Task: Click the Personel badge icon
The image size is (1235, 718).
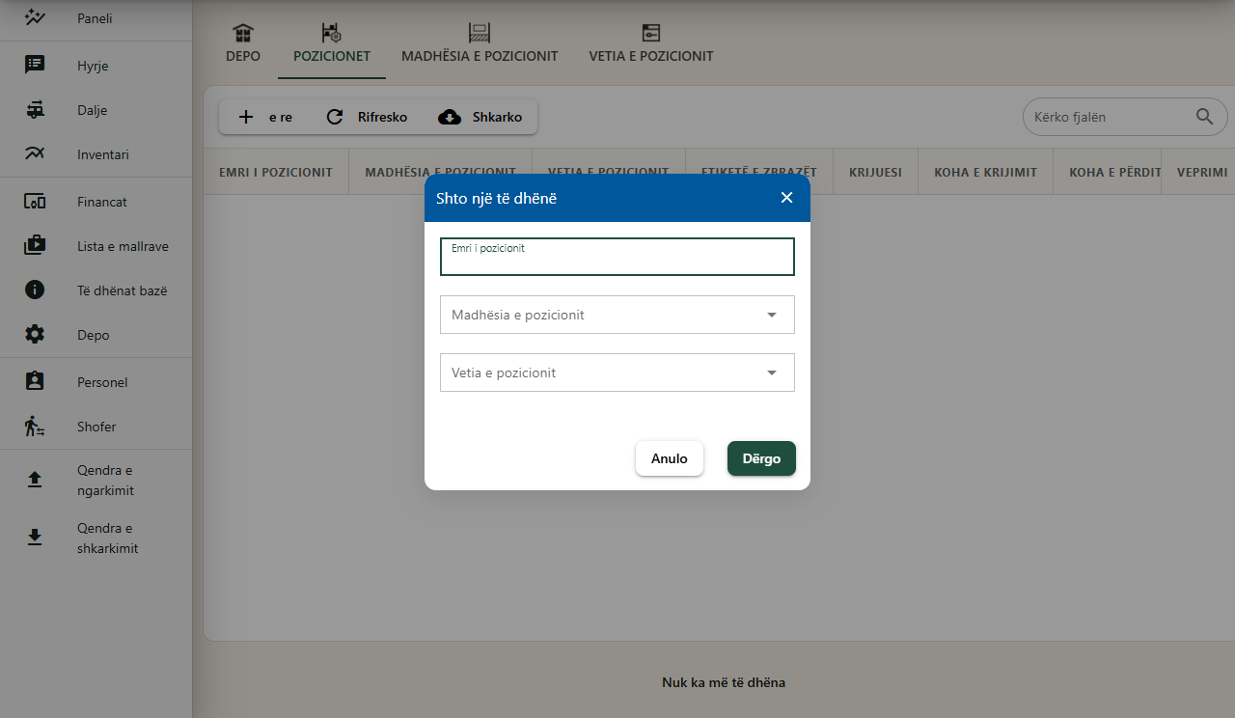Action: click(35, 382)
